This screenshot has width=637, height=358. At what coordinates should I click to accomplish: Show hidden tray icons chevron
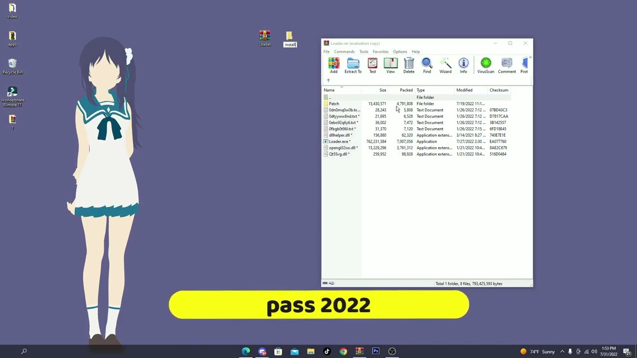[562, 352]
